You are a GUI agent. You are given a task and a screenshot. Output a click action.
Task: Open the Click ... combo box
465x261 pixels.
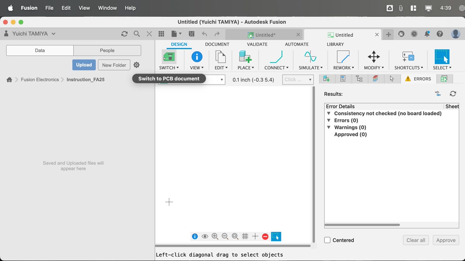tap(298, 80)
